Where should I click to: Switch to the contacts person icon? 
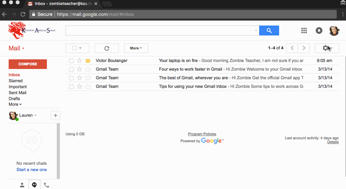click(x=22, y=185)
